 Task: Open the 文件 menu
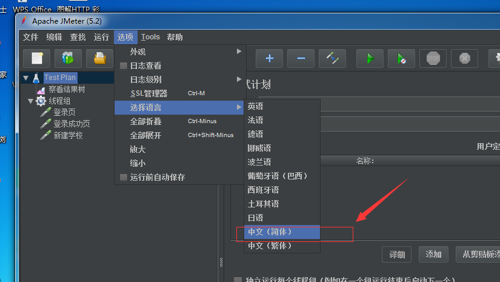tap(31, 37)
